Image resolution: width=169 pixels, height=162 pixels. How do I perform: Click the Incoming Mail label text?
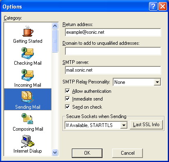(28, 85)
